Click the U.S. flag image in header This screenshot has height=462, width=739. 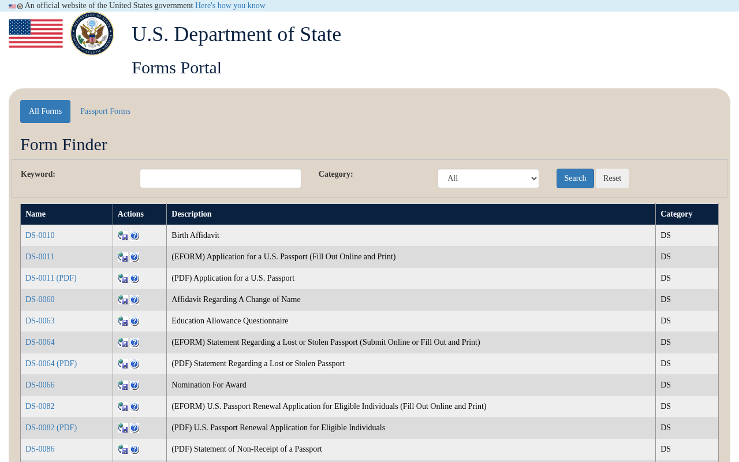click(36, 33)
